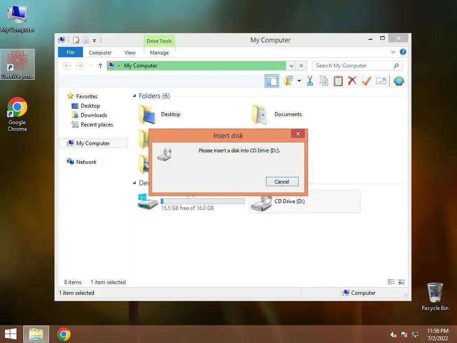Open Google Chrome desktop shortcut
The height and width of the screenshot is (343, 457).
[17, 114]
